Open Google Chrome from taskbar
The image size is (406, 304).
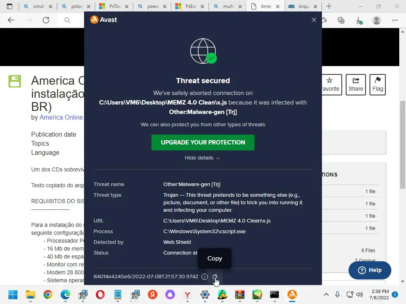click(48, 294)
